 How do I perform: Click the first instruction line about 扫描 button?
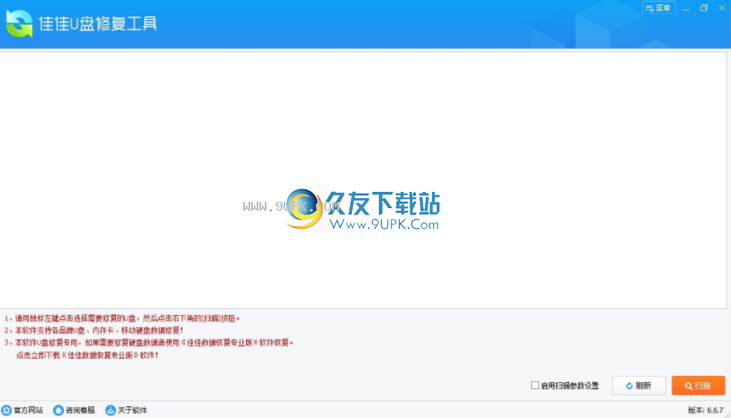[122, 318]
